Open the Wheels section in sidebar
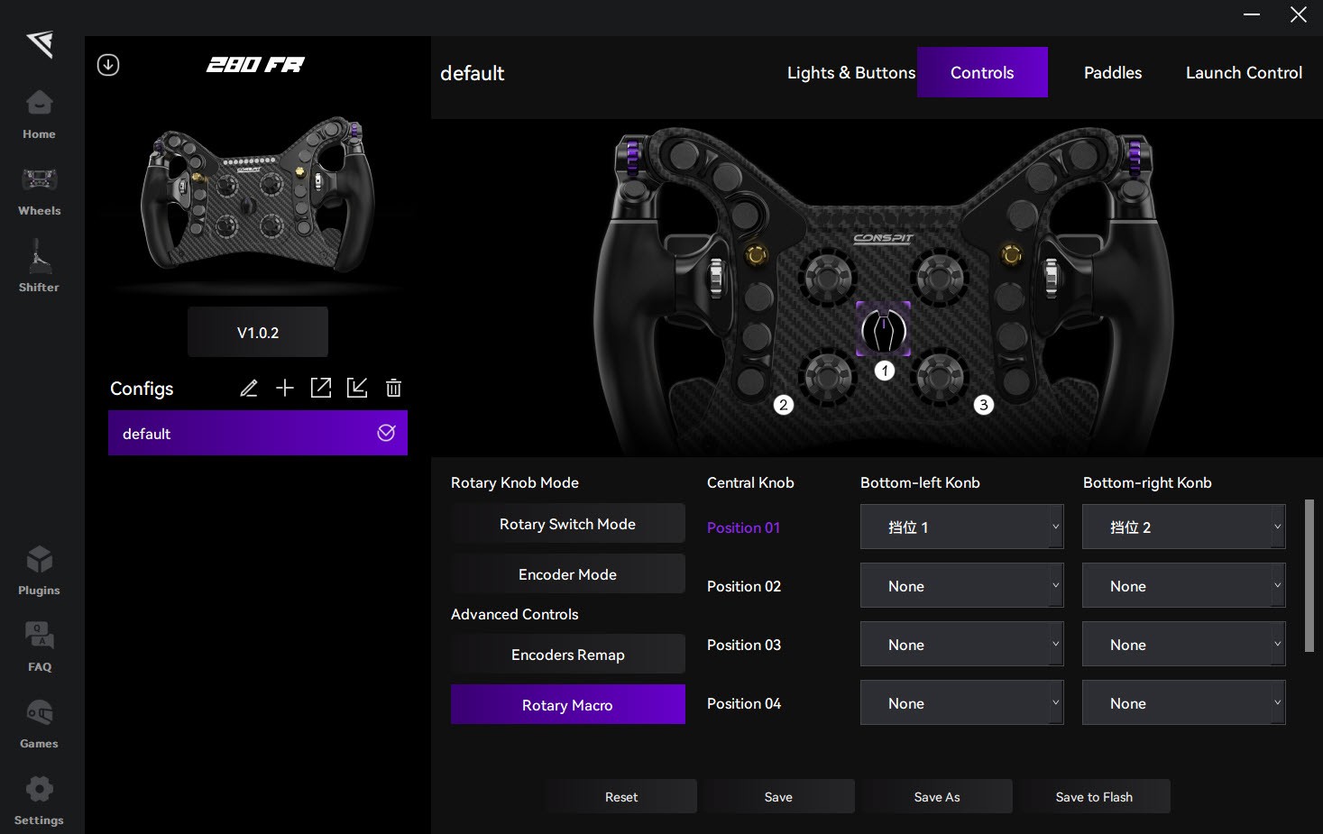Viewport: 1323px width, 834px height. coord(39,191)
